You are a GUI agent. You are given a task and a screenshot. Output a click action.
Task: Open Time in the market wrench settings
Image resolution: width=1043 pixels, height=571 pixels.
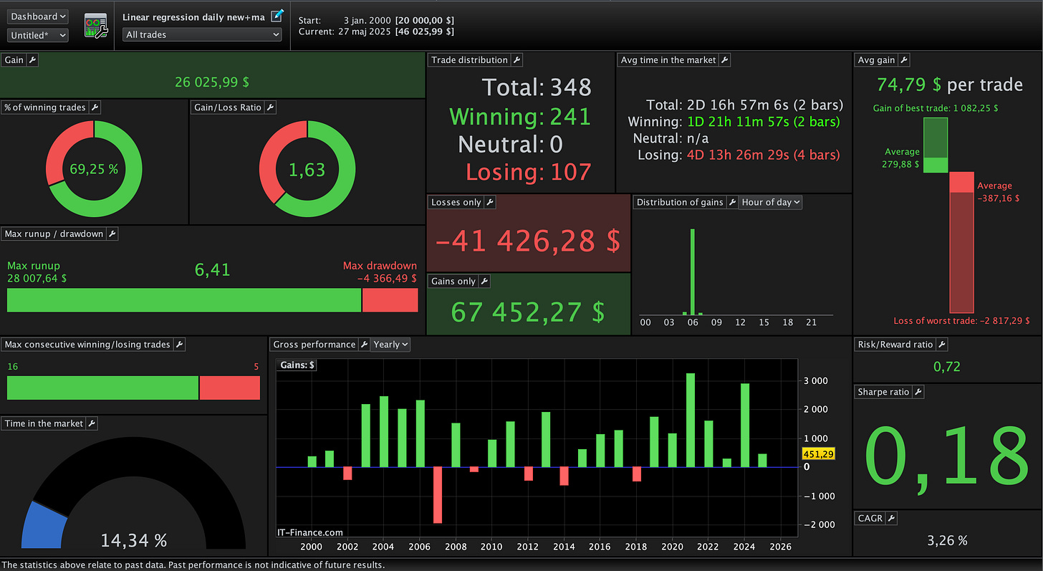coord(92,424)
